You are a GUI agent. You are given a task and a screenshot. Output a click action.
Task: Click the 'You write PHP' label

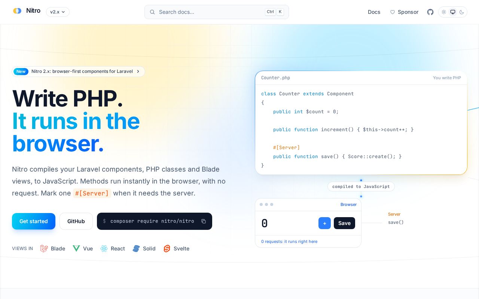447,78
